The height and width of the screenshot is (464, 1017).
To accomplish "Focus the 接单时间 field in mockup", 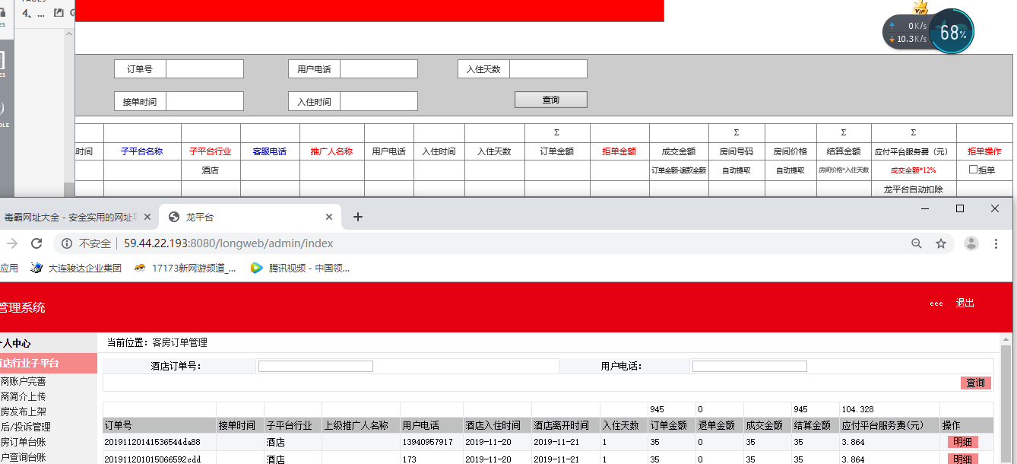I will [x=204, y=101].
